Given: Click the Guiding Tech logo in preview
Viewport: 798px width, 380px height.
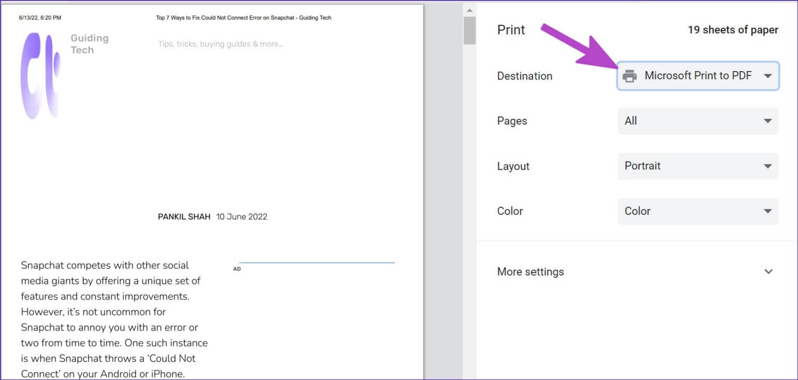Looking at the screenshot, I should [x=41, y=75].
